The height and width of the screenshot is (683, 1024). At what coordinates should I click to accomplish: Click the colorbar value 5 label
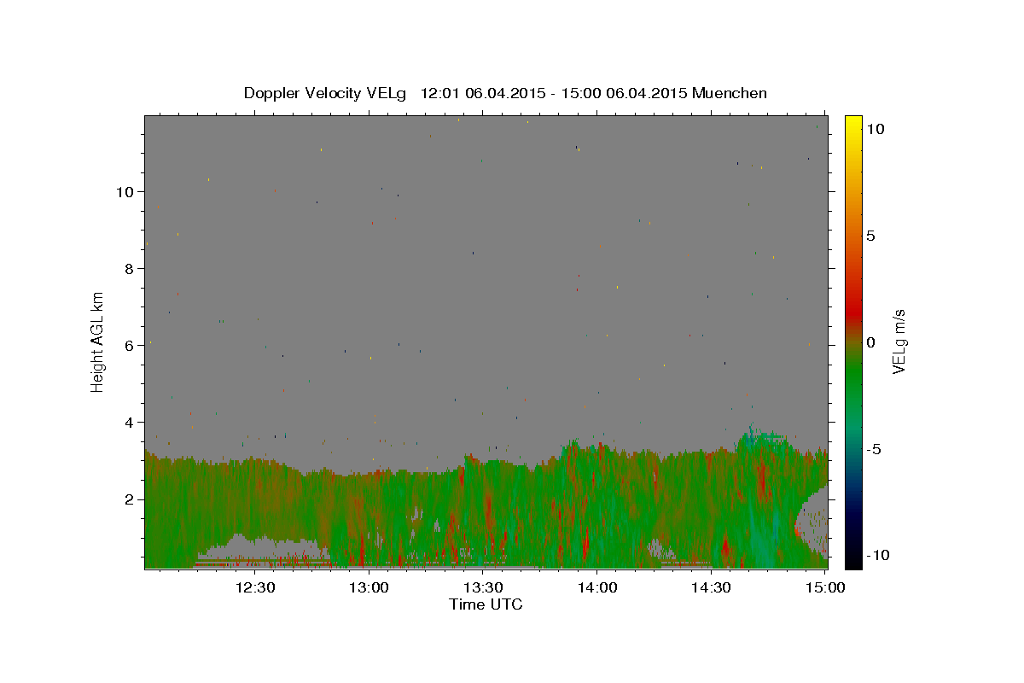pyautogui.click(x=870, y=236)
